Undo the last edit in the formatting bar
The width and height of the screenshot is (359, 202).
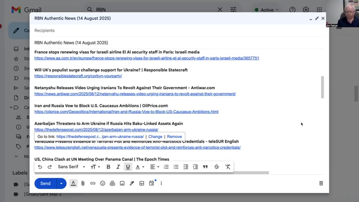pos(40,167)
